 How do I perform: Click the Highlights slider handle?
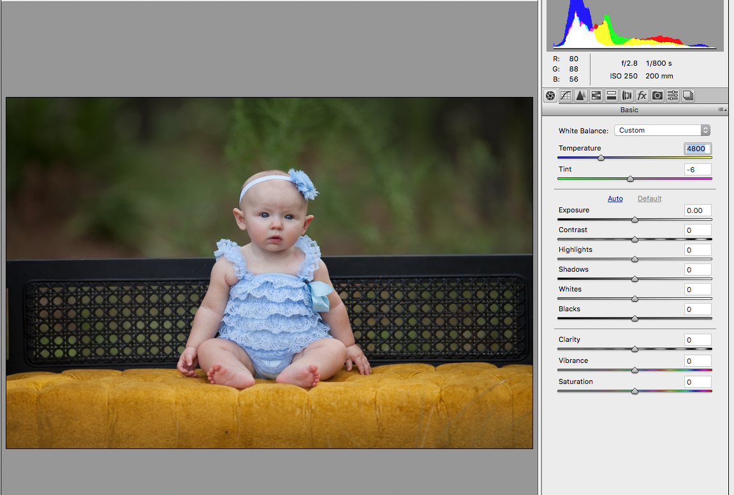(635, 259)
